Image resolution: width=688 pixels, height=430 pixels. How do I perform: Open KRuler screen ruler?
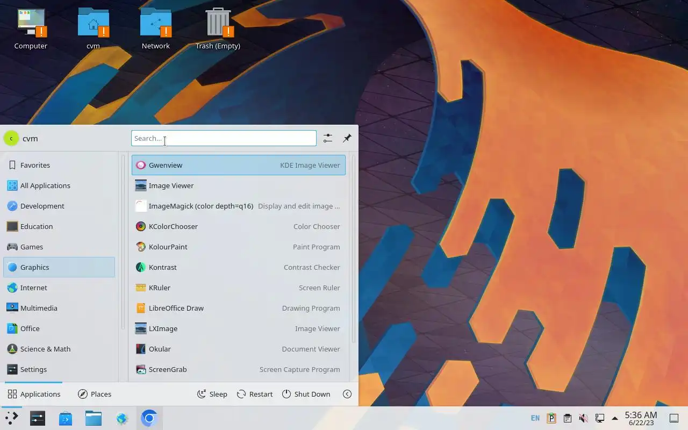pyautogui.click(x=238, y=288)
